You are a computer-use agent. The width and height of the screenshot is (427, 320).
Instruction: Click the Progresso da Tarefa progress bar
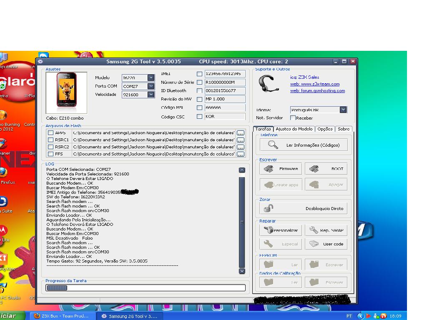[x=146, y=287]
